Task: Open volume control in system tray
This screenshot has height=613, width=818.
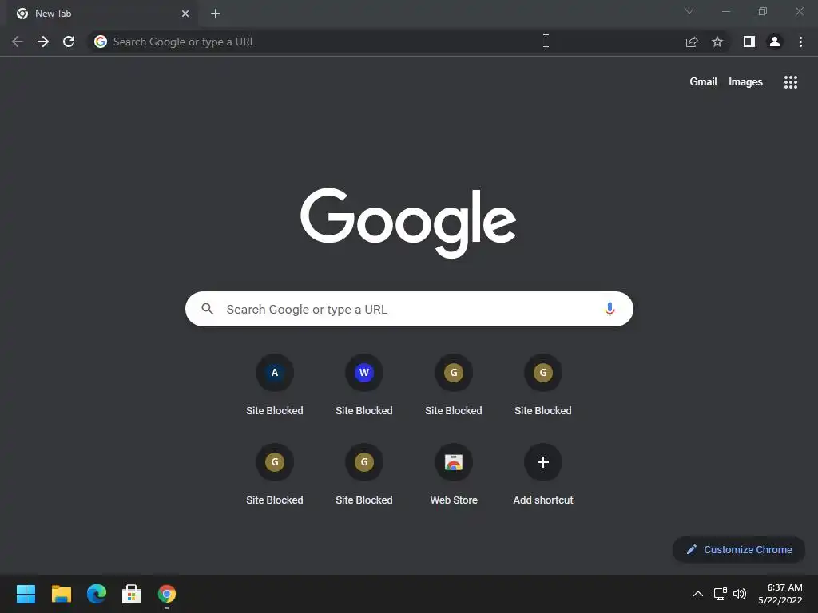Action: point(739,594)
